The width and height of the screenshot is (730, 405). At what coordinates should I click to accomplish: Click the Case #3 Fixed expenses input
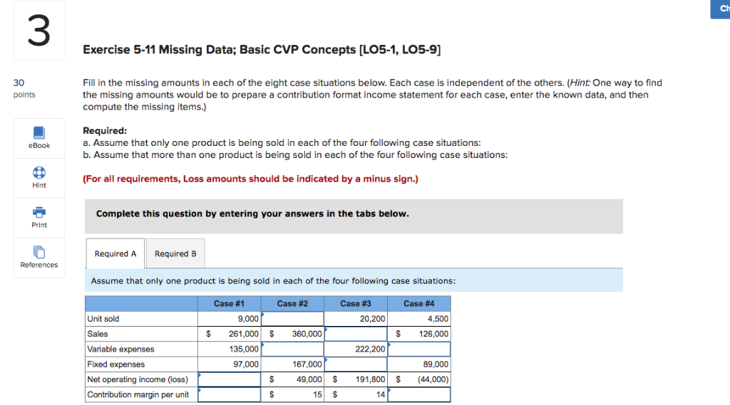point(356,364)
